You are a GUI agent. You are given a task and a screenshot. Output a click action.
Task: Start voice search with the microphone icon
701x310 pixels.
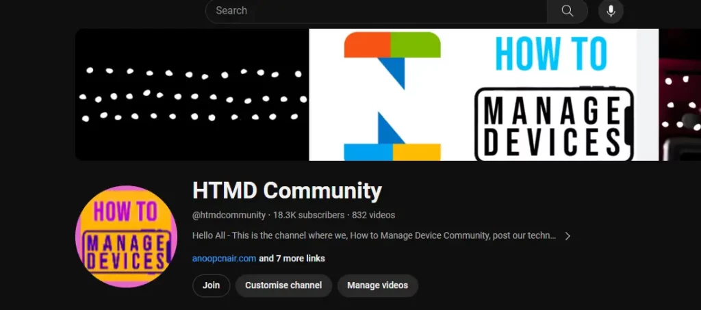pyautogui.click(x=611, y=11)
